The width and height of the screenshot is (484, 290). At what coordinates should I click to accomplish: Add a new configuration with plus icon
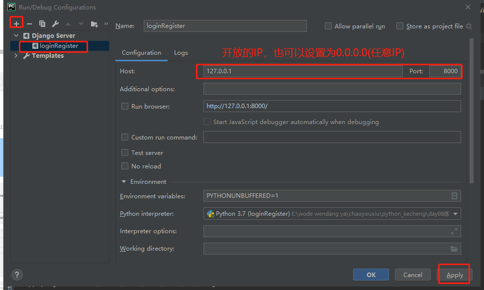click(x=16, y=23)
